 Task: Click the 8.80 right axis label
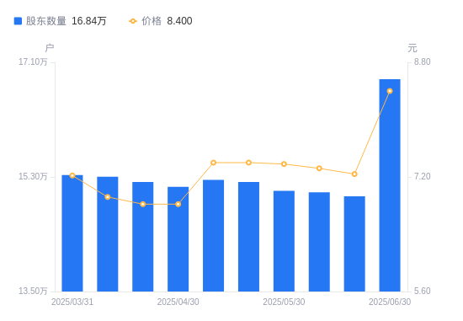pos(423,62)
